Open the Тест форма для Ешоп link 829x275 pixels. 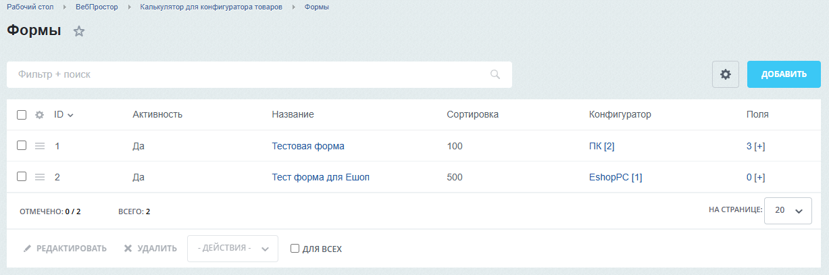tap(321, 177)
